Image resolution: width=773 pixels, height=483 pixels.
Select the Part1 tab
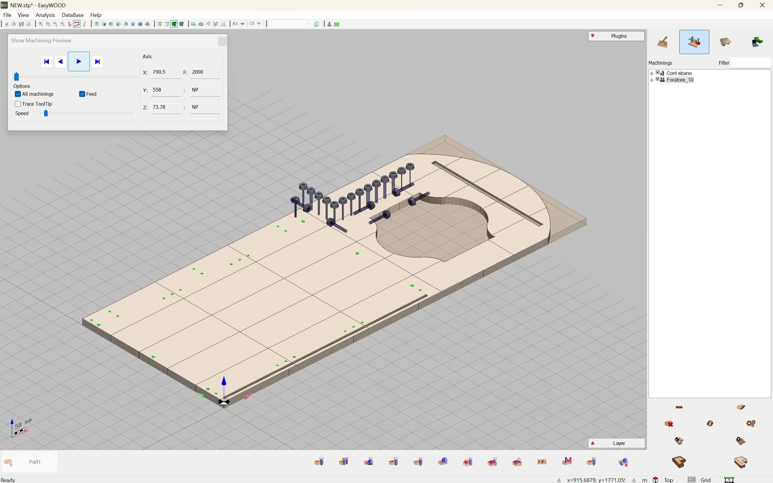[29, 462]
